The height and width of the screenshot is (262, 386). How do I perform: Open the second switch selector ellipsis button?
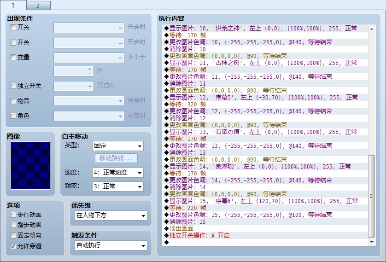pyautogui.click(x=120, y=43)
